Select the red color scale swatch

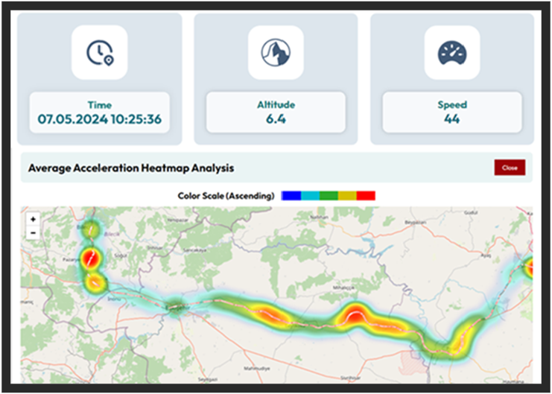pos(366,196)
